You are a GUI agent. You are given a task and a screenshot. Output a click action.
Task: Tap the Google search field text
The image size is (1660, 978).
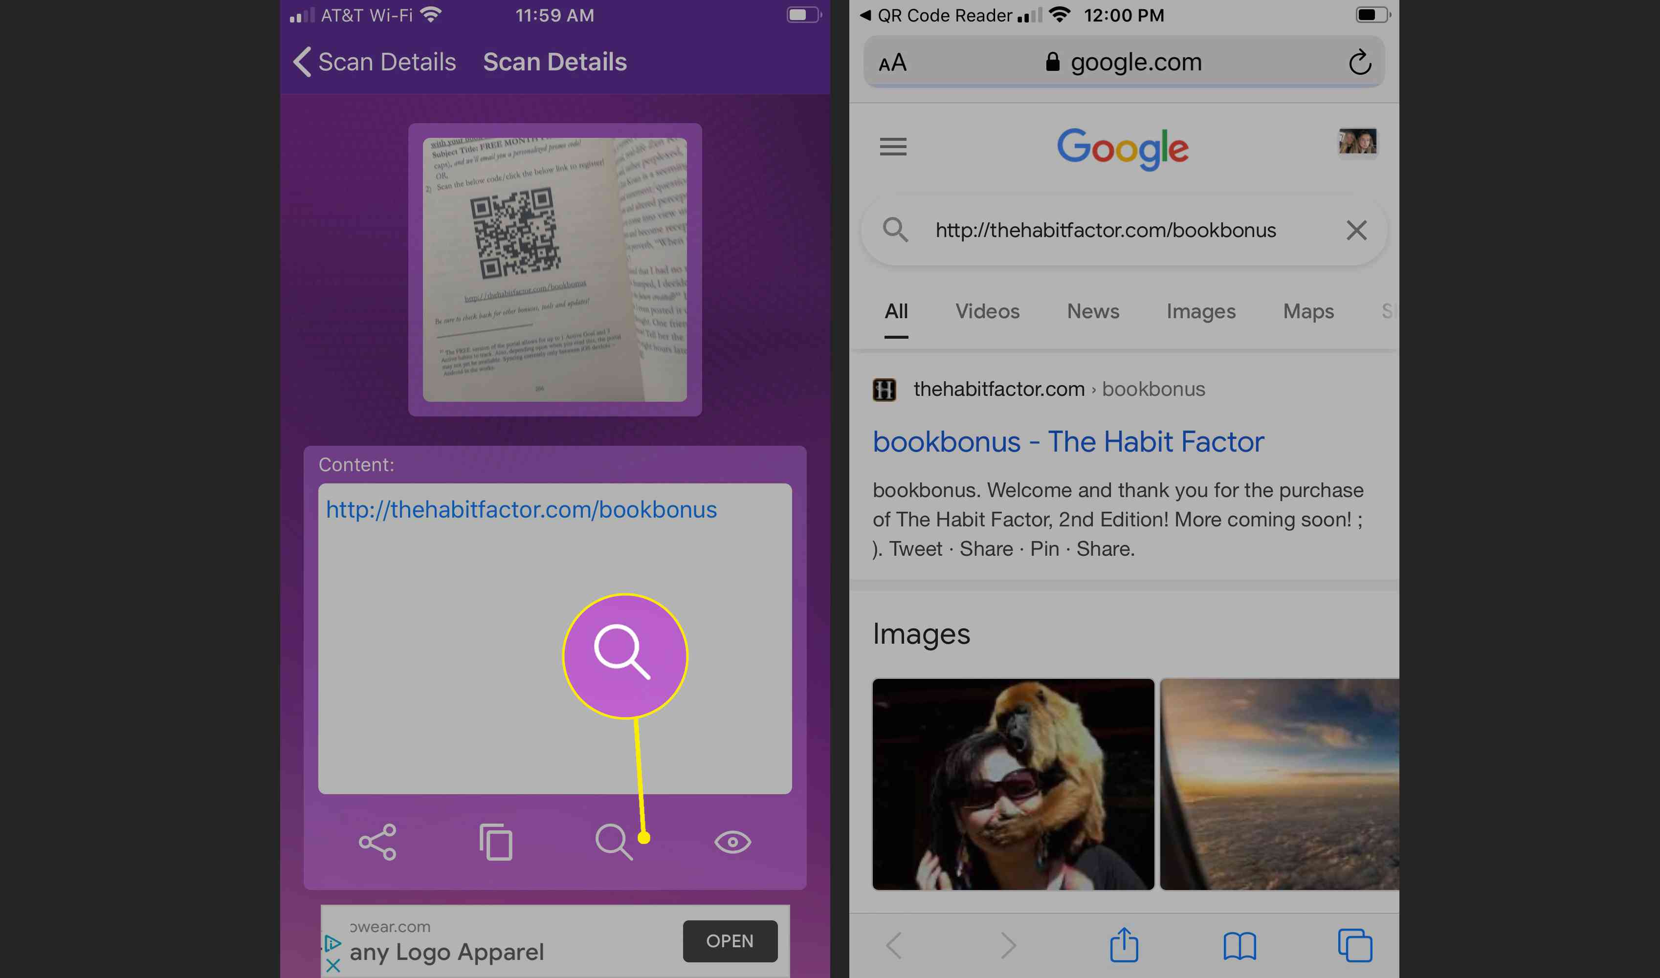1106,230
